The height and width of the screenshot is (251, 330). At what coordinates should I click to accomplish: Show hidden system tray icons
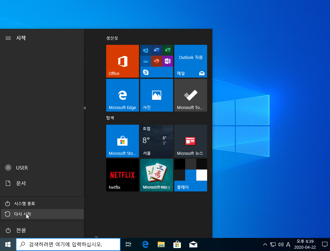click(x=265, y=244)
